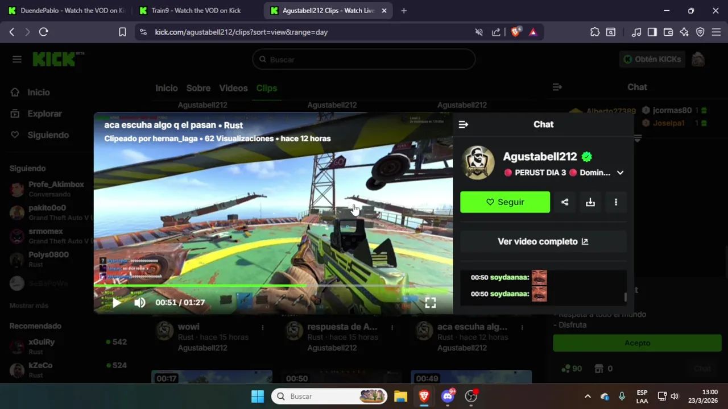Bookmark this page with the bookmark icon
Viewport: 728px width, 409px height.
point(122,32)
